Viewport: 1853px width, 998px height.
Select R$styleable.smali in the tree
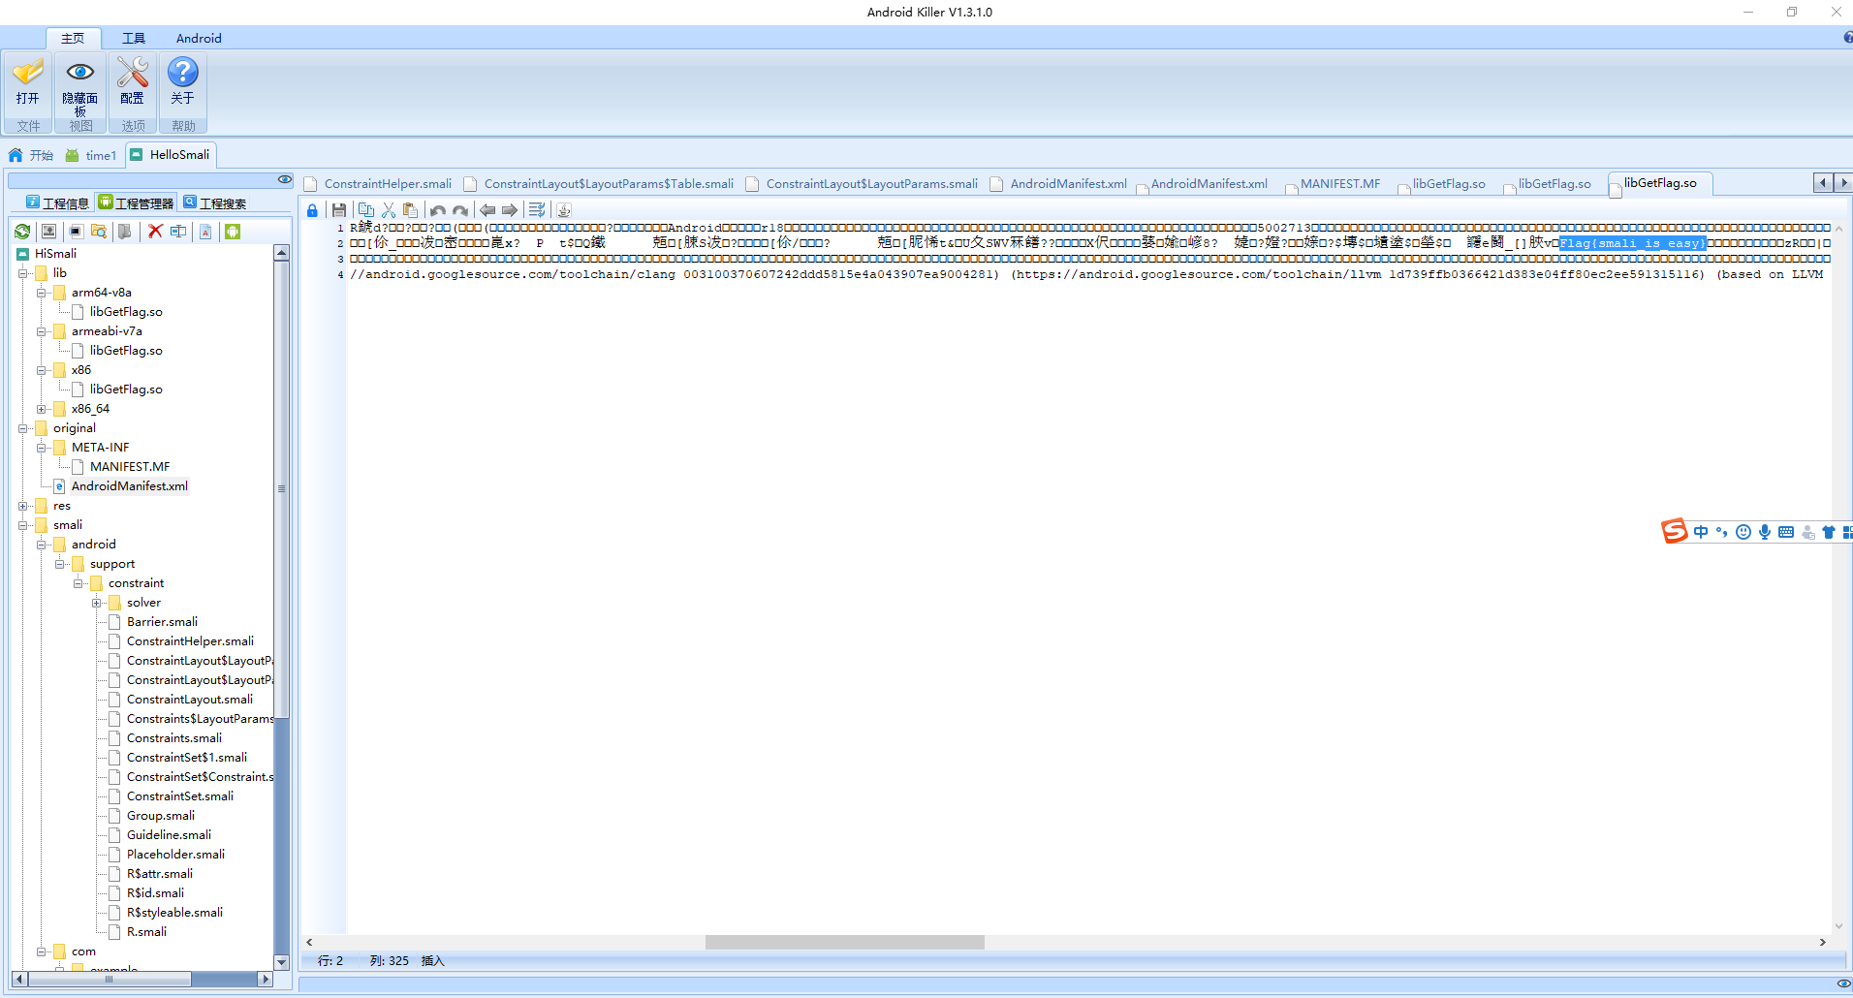coord(174,913)
